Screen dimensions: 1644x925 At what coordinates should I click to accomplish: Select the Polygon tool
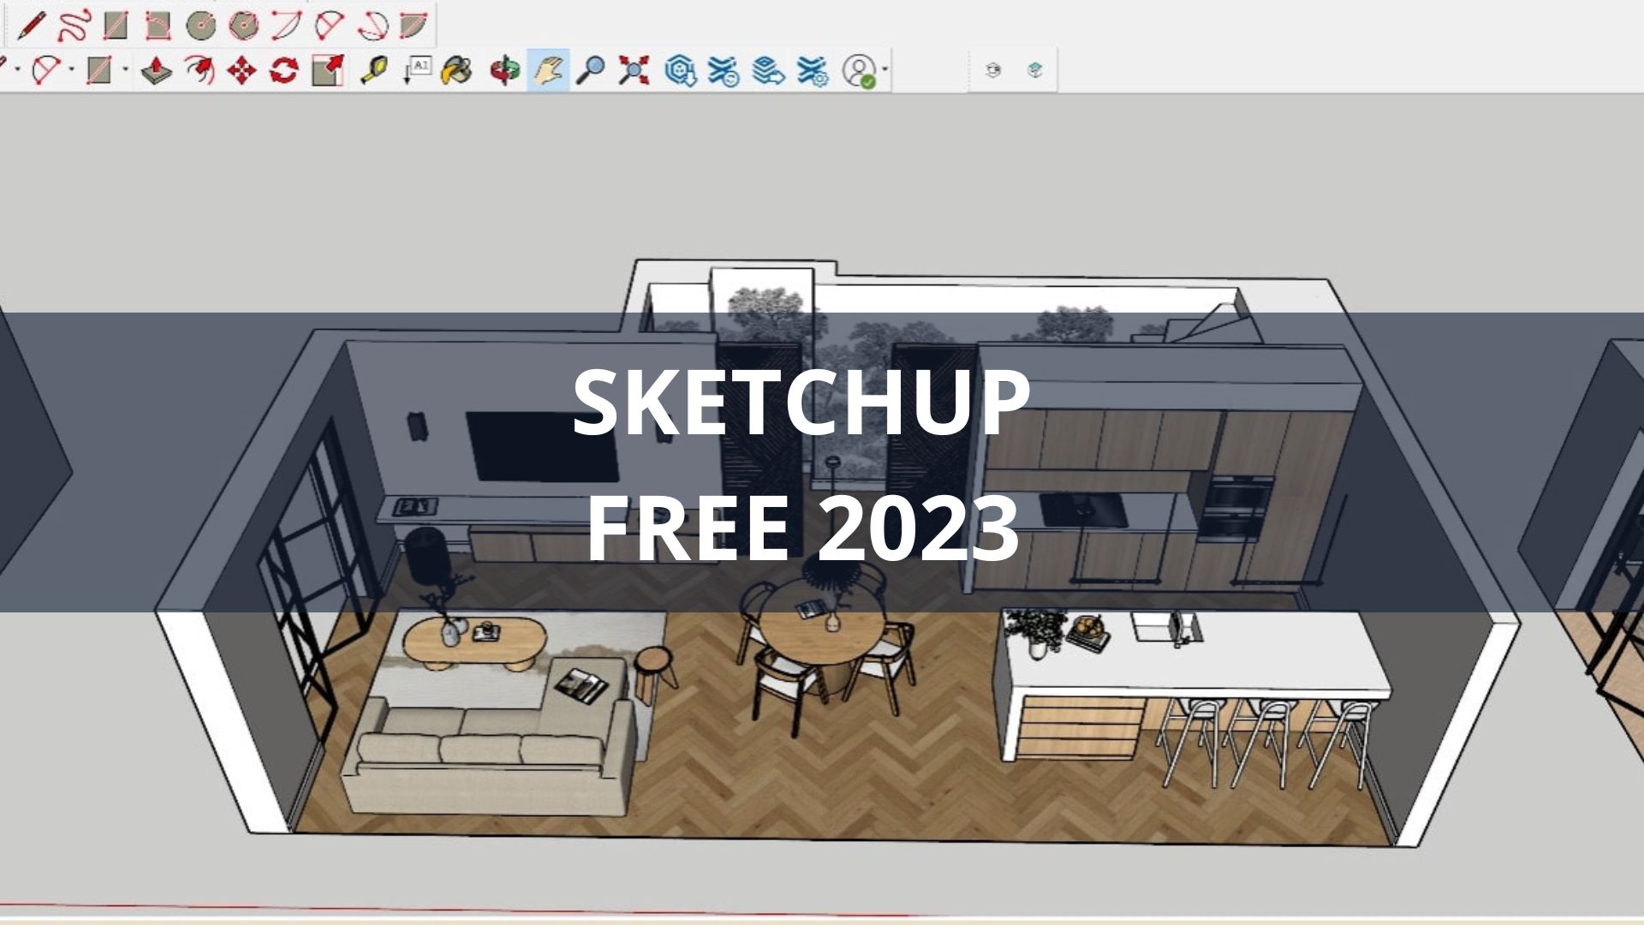point(243,23)
